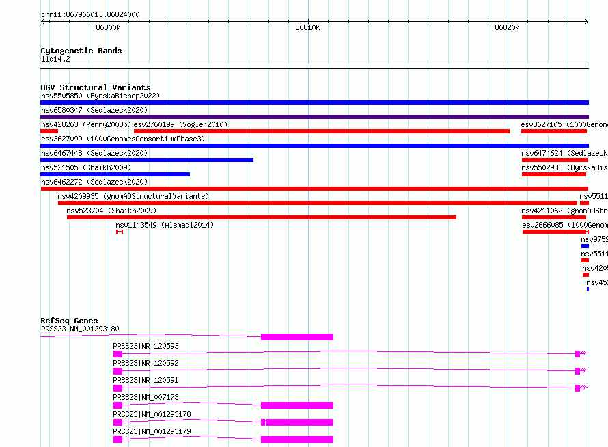Click the large exon block of NM_007173
Image resolution: width=608 pixels, height=447 pixels.
[x=297, y=405]
